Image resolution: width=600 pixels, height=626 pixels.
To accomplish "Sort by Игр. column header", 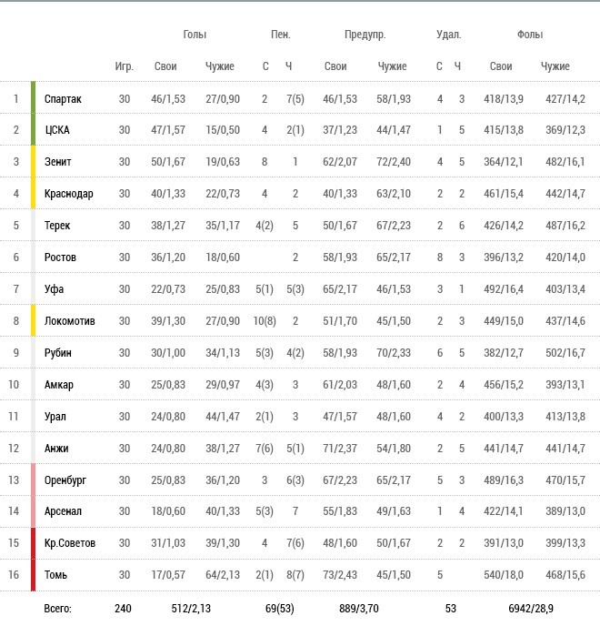I will coord(124,66).
